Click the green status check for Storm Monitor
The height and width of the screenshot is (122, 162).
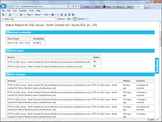[x=95, y=66]
